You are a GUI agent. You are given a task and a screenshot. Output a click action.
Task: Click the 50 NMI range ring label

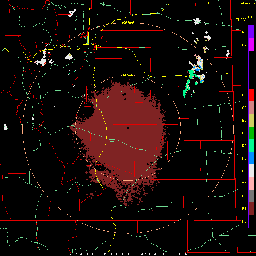[x=128, y=75]
